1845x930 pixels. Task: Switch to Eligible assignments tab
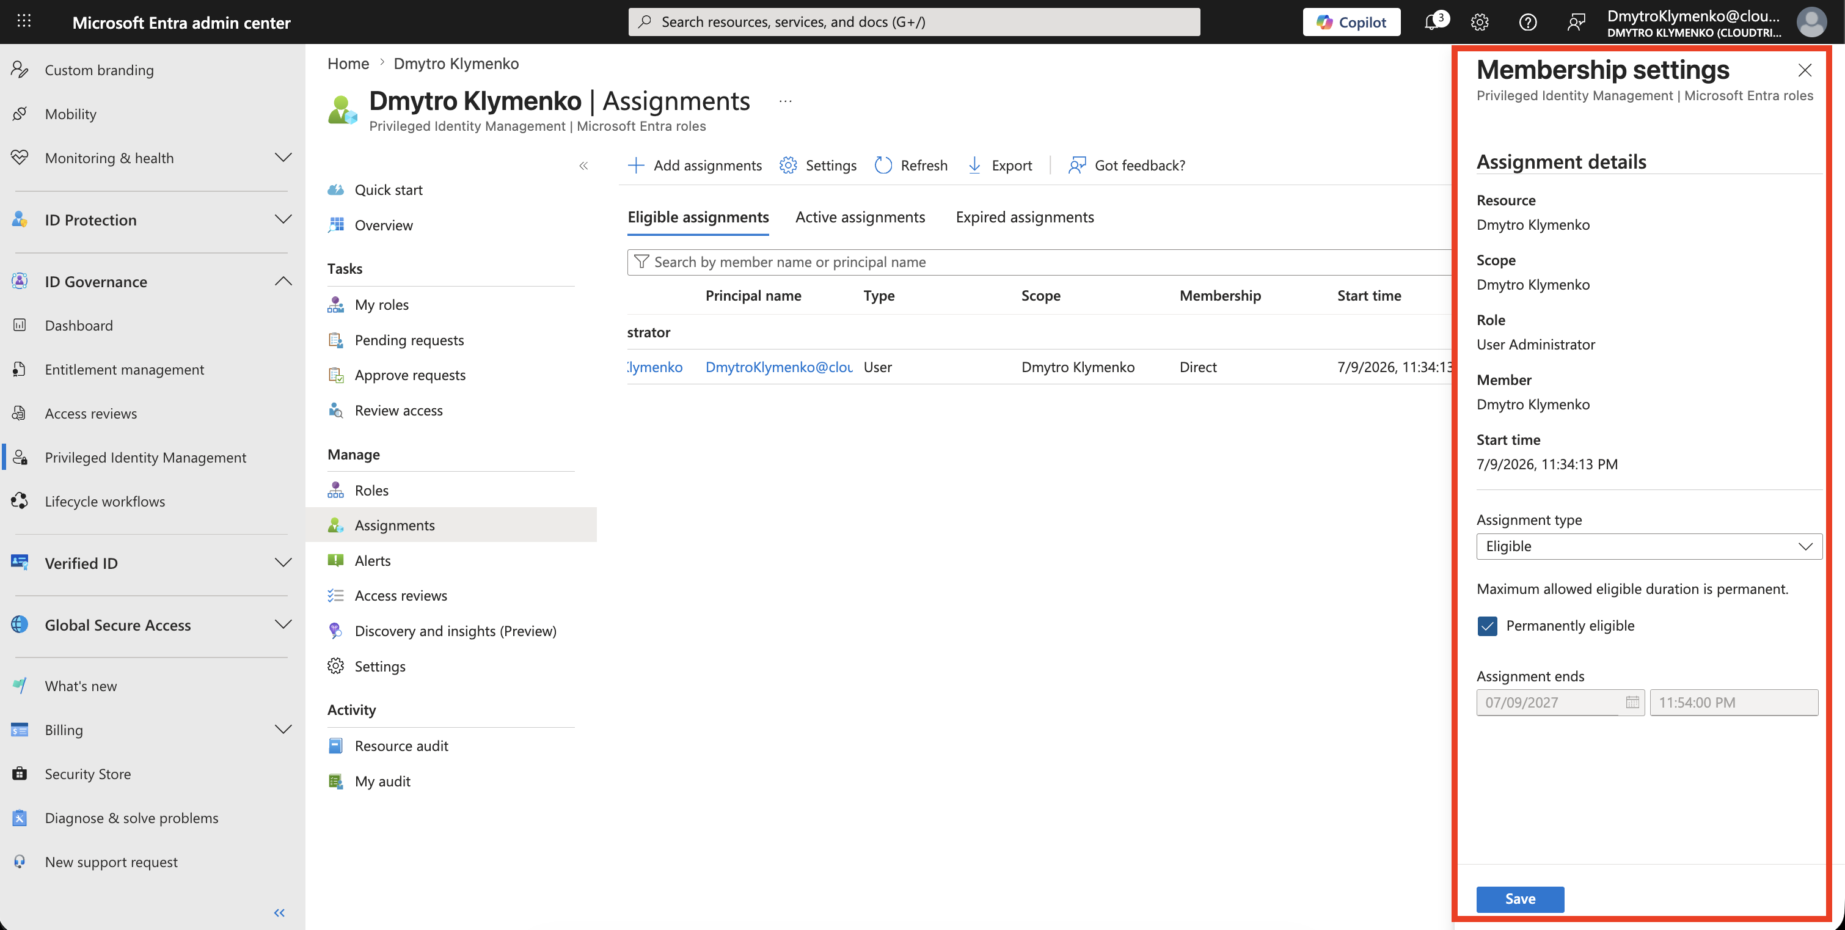click(698, 217)
